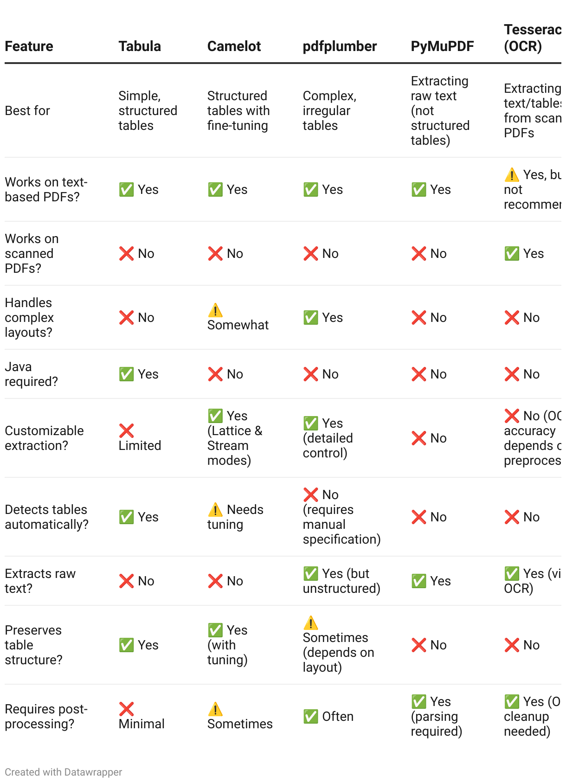Open the Created with Datawrapper link

pyautogui.click(x=64, y=772)
